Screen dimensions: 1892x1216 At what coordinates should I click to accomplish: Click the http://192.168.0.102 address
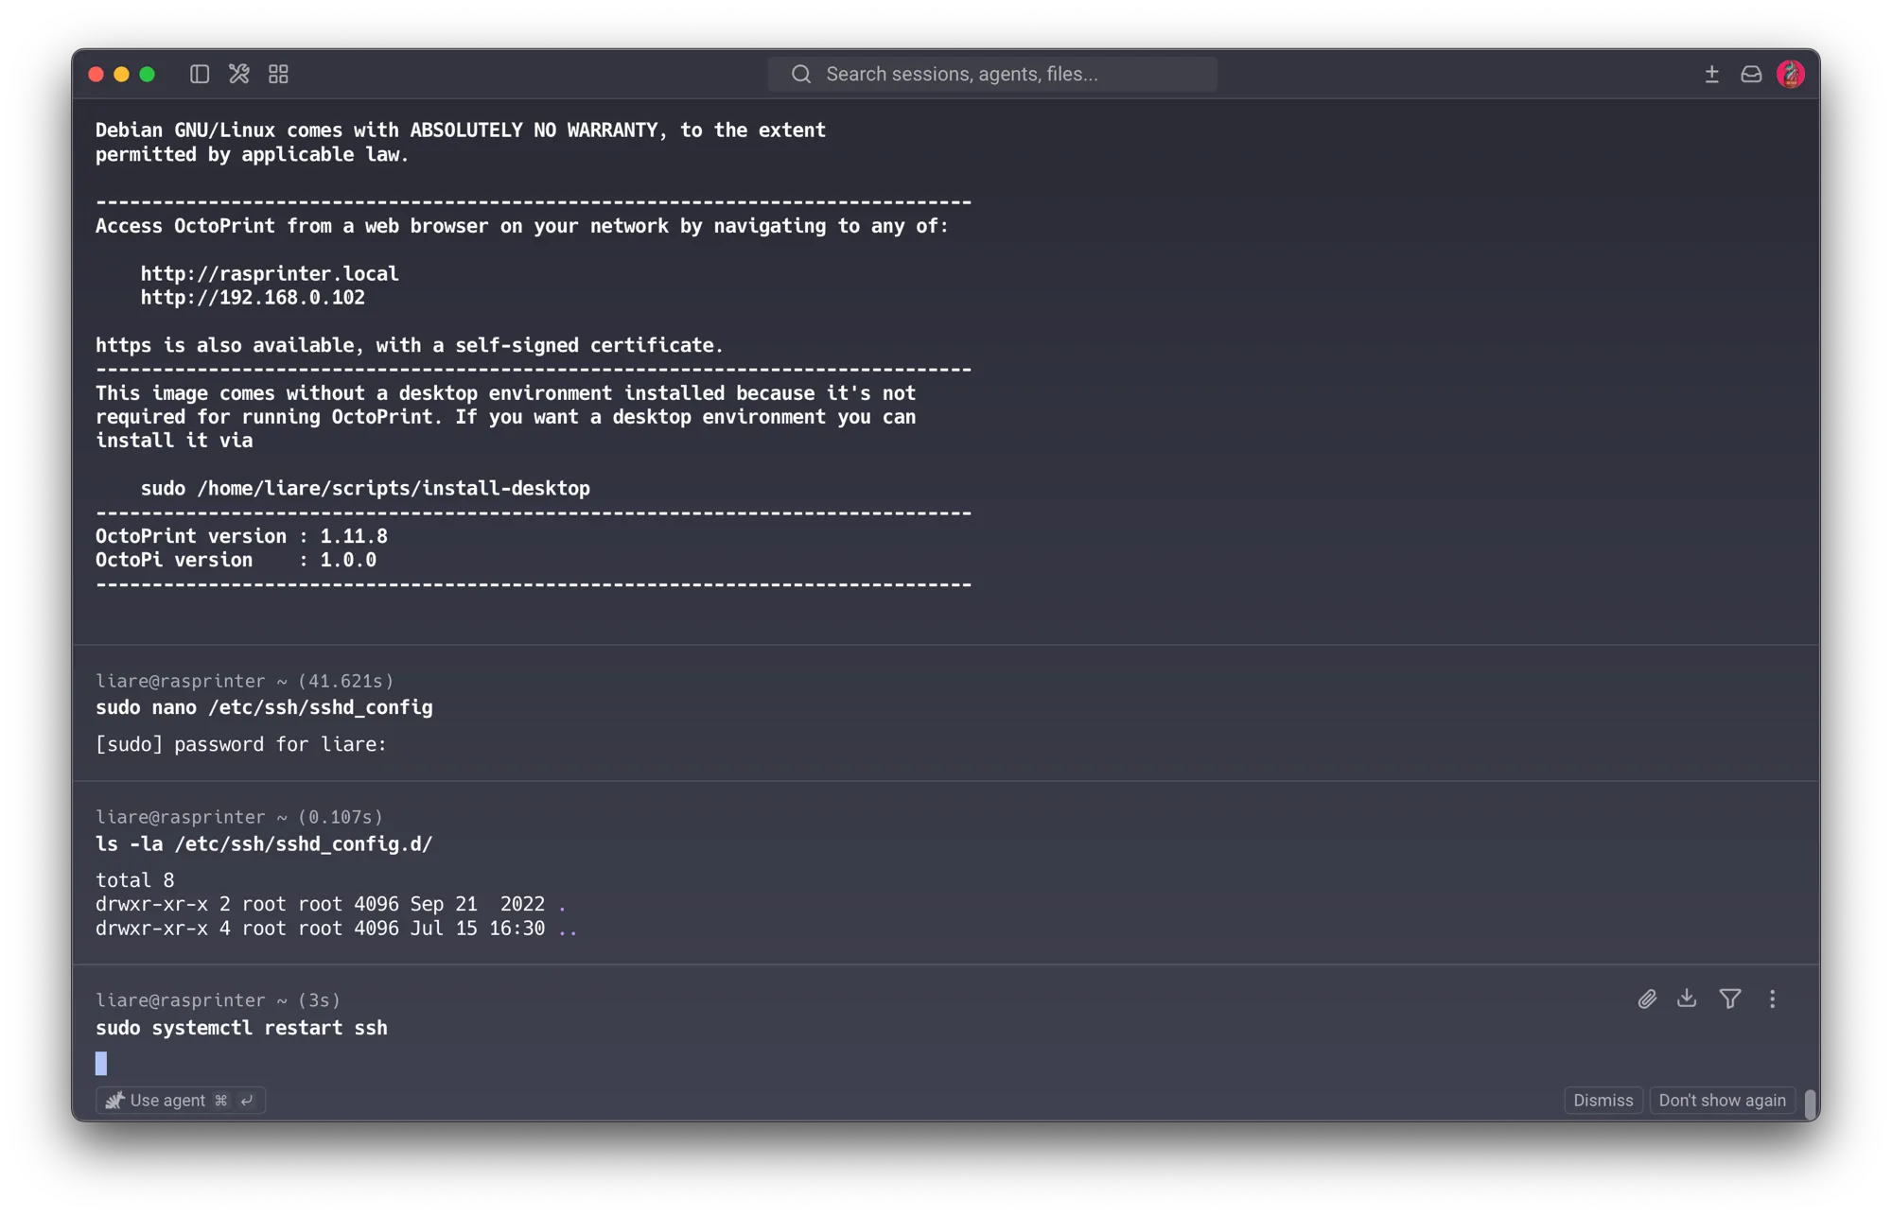tap(253, 297)
